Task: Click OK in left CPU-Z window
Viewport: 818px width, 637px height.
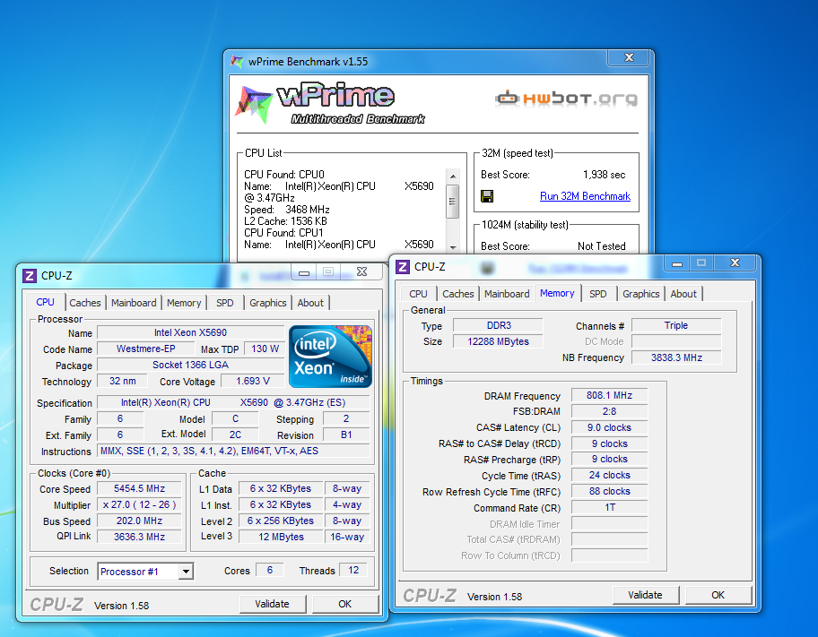Action: coord(344,604)
